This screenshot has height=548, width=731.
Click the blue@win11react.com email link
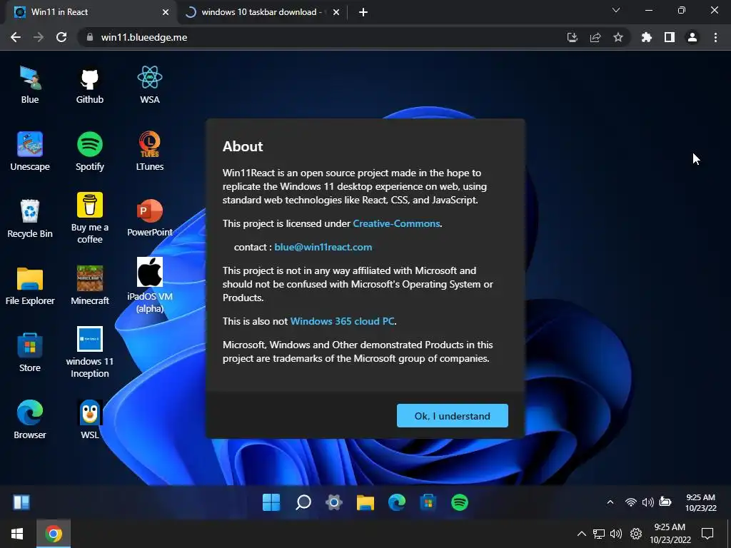(x=323, y=248)
